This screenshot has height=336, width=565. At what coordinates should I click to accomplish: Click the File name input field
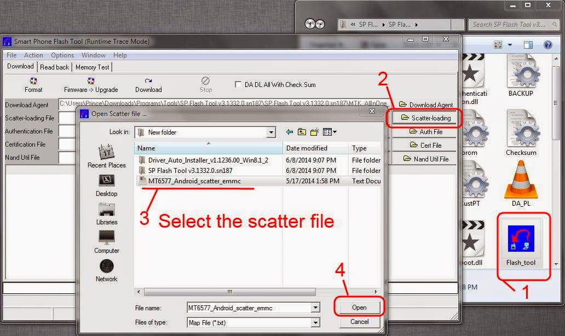pos(249,308)
